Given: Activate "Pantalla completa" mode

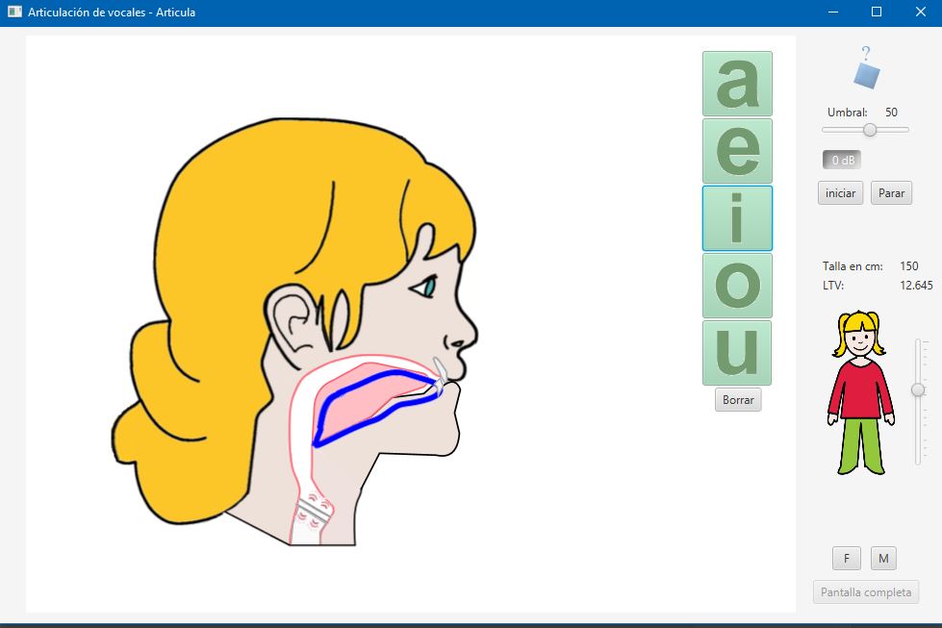Looking at the screenshot, I should click(x=865, y=591).
